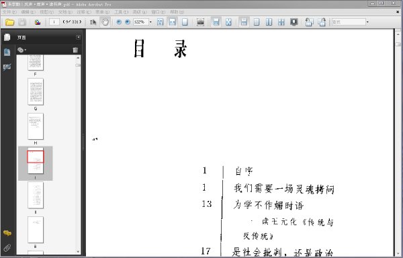Click thumbnail panel scroll down arrow
403x258 pixels.
point(78,252)
